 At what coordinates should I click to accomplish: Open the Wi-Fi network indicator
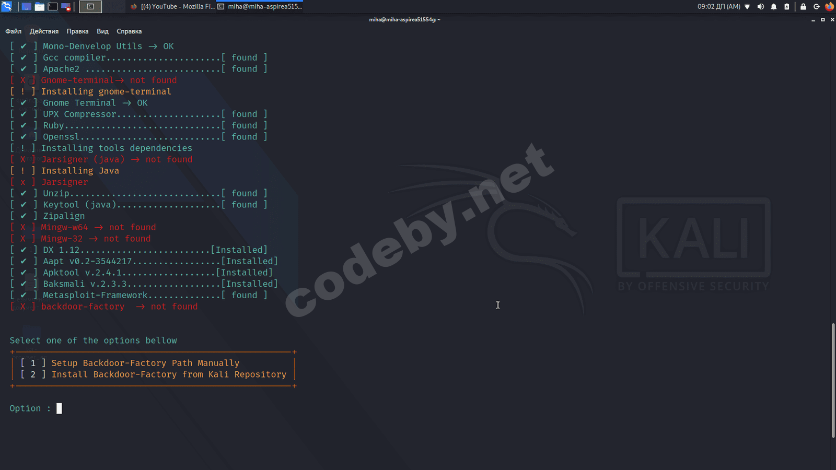point(747,7)
